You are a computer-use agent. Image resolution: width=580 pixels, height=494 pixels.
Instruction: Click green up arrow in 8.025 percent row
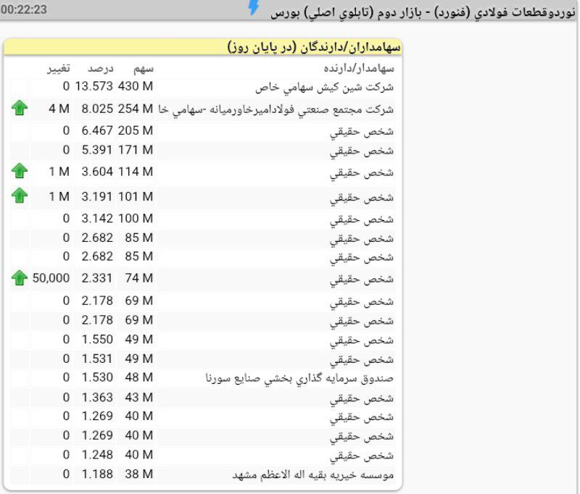[20, 109]
